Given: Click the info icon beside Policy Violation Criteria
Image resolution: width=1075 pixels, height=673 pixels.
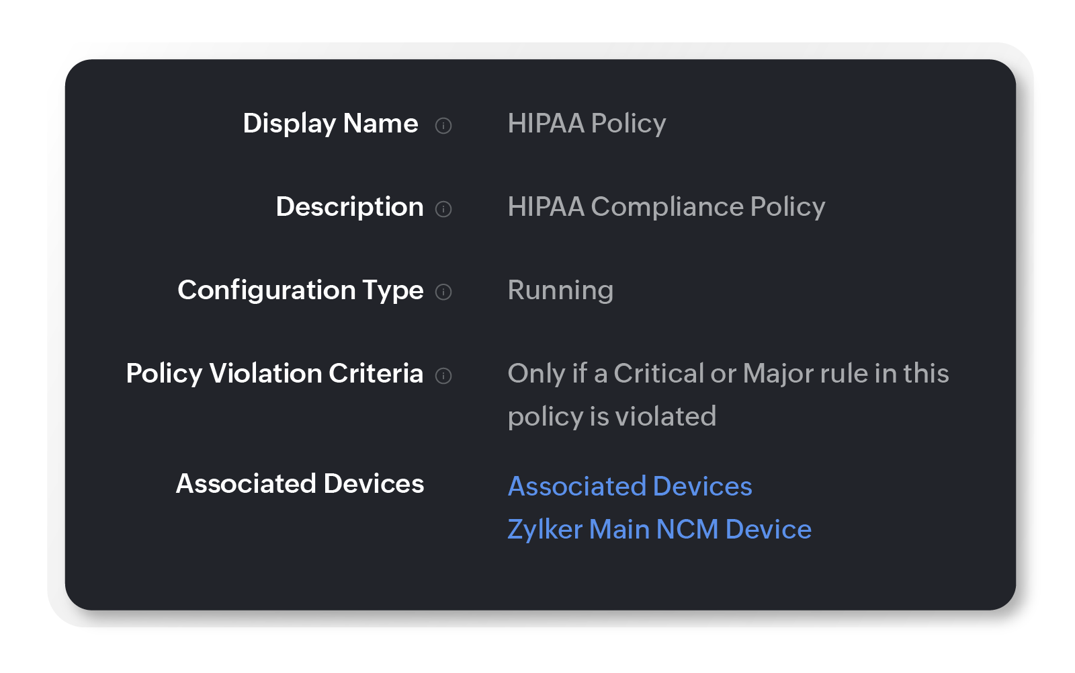Looking at the screenshot, I should 443,376.
